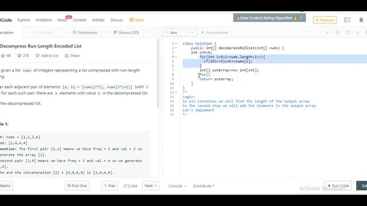
Task: Click the Contribute link
Action: pos(204,186)
